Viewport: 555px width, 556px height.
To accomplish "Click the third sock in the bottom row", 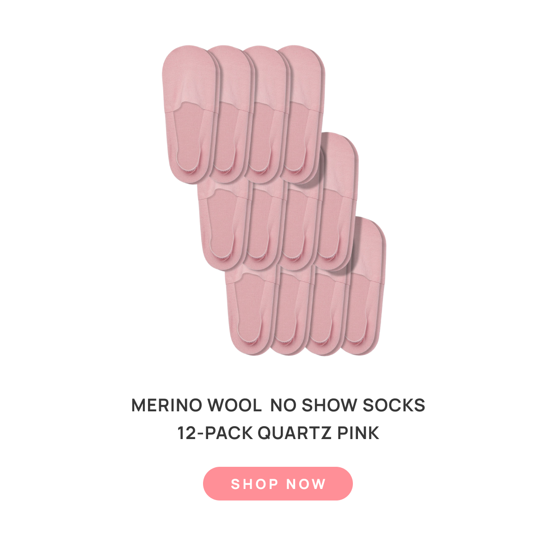I will click(x=326, y=312).
